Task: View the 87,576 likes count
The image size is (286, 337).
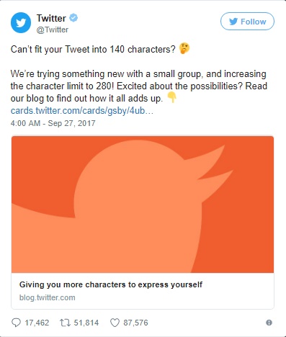Action: point(135,323)
